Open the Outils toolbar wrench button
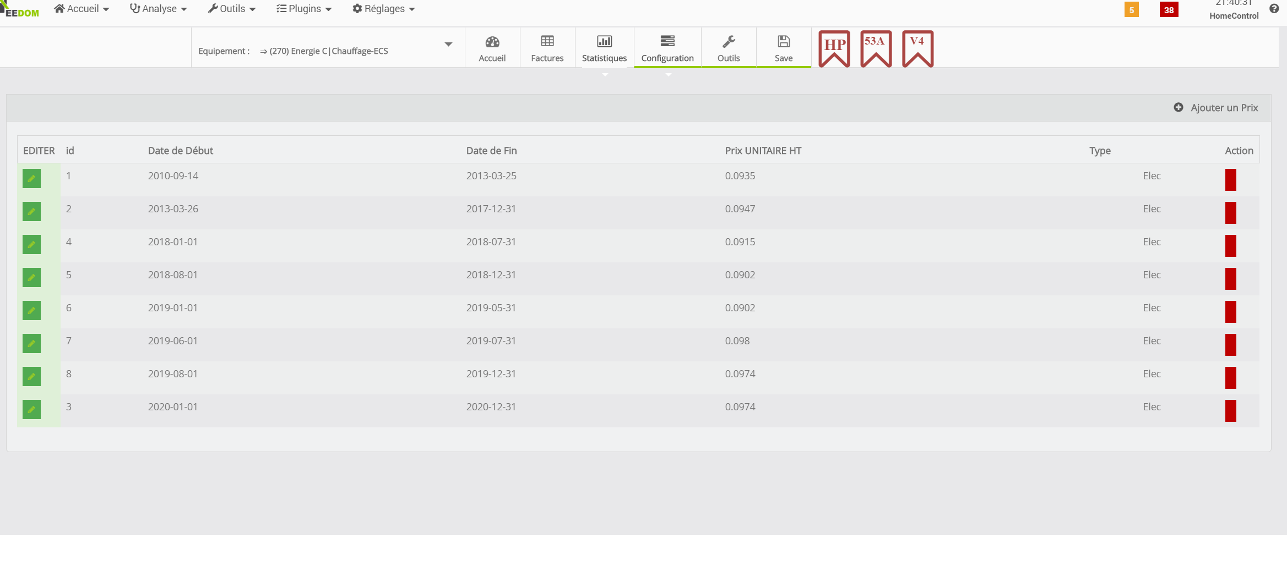The height and width of the screenshot is (561, 1287). click(728, 48)
